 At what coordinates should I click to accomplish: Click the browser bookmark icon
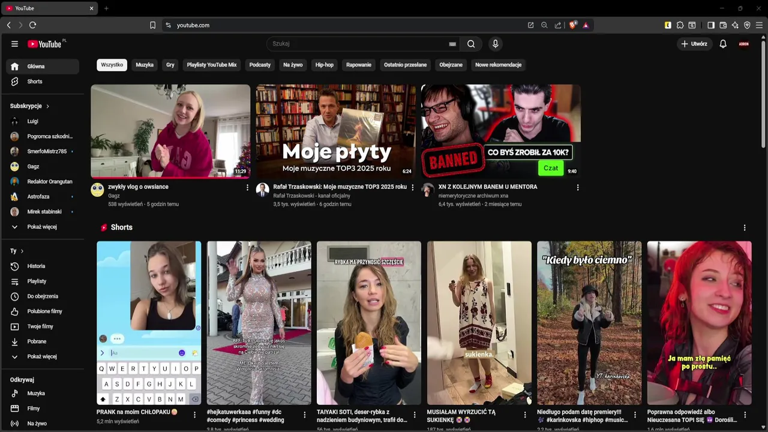coord(152,25)
